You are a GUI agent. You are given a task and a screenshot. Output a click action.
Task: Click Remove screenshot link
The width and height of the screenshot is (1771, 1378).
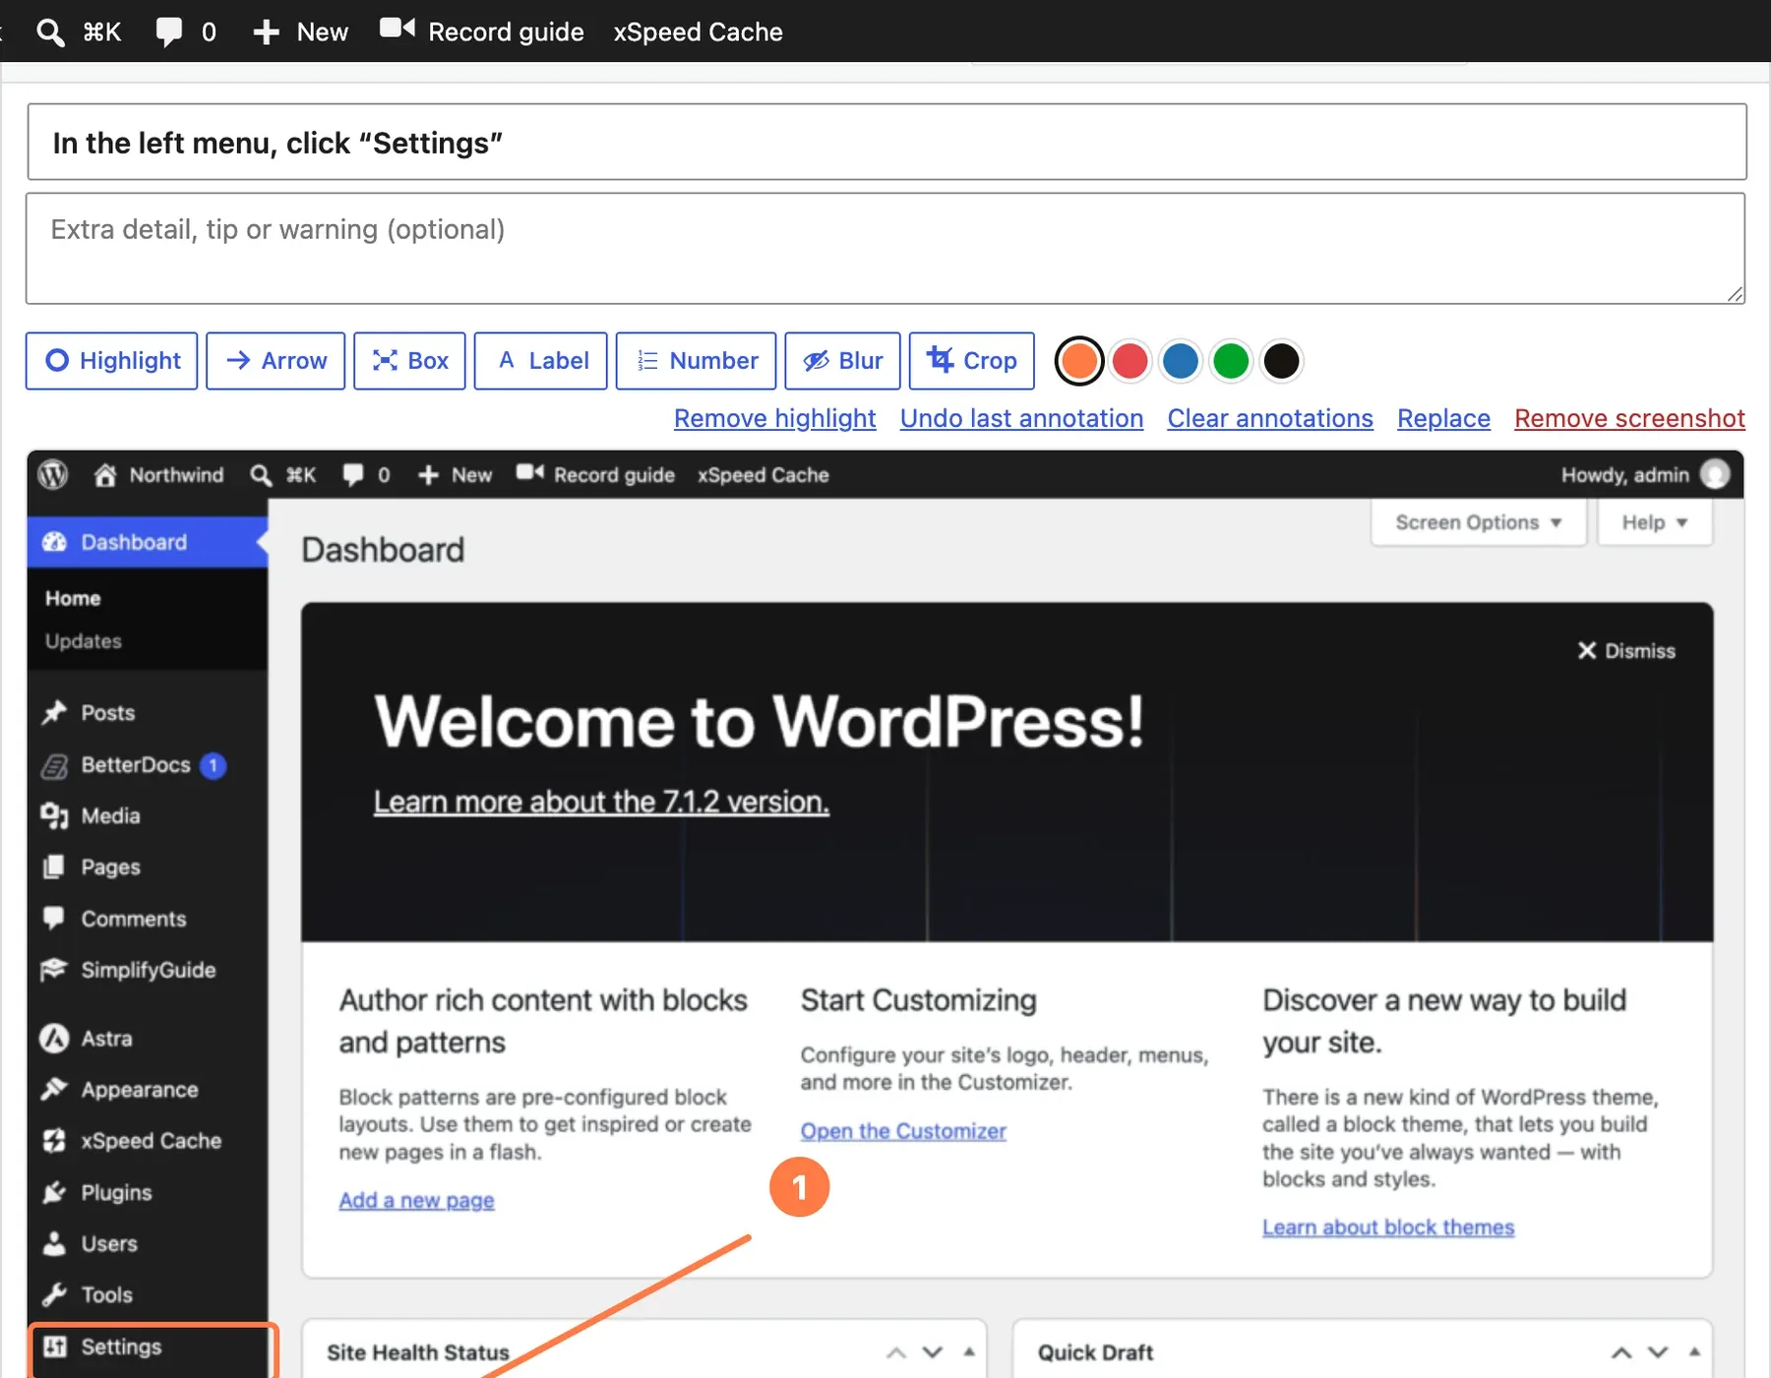tap(1629, 418)
